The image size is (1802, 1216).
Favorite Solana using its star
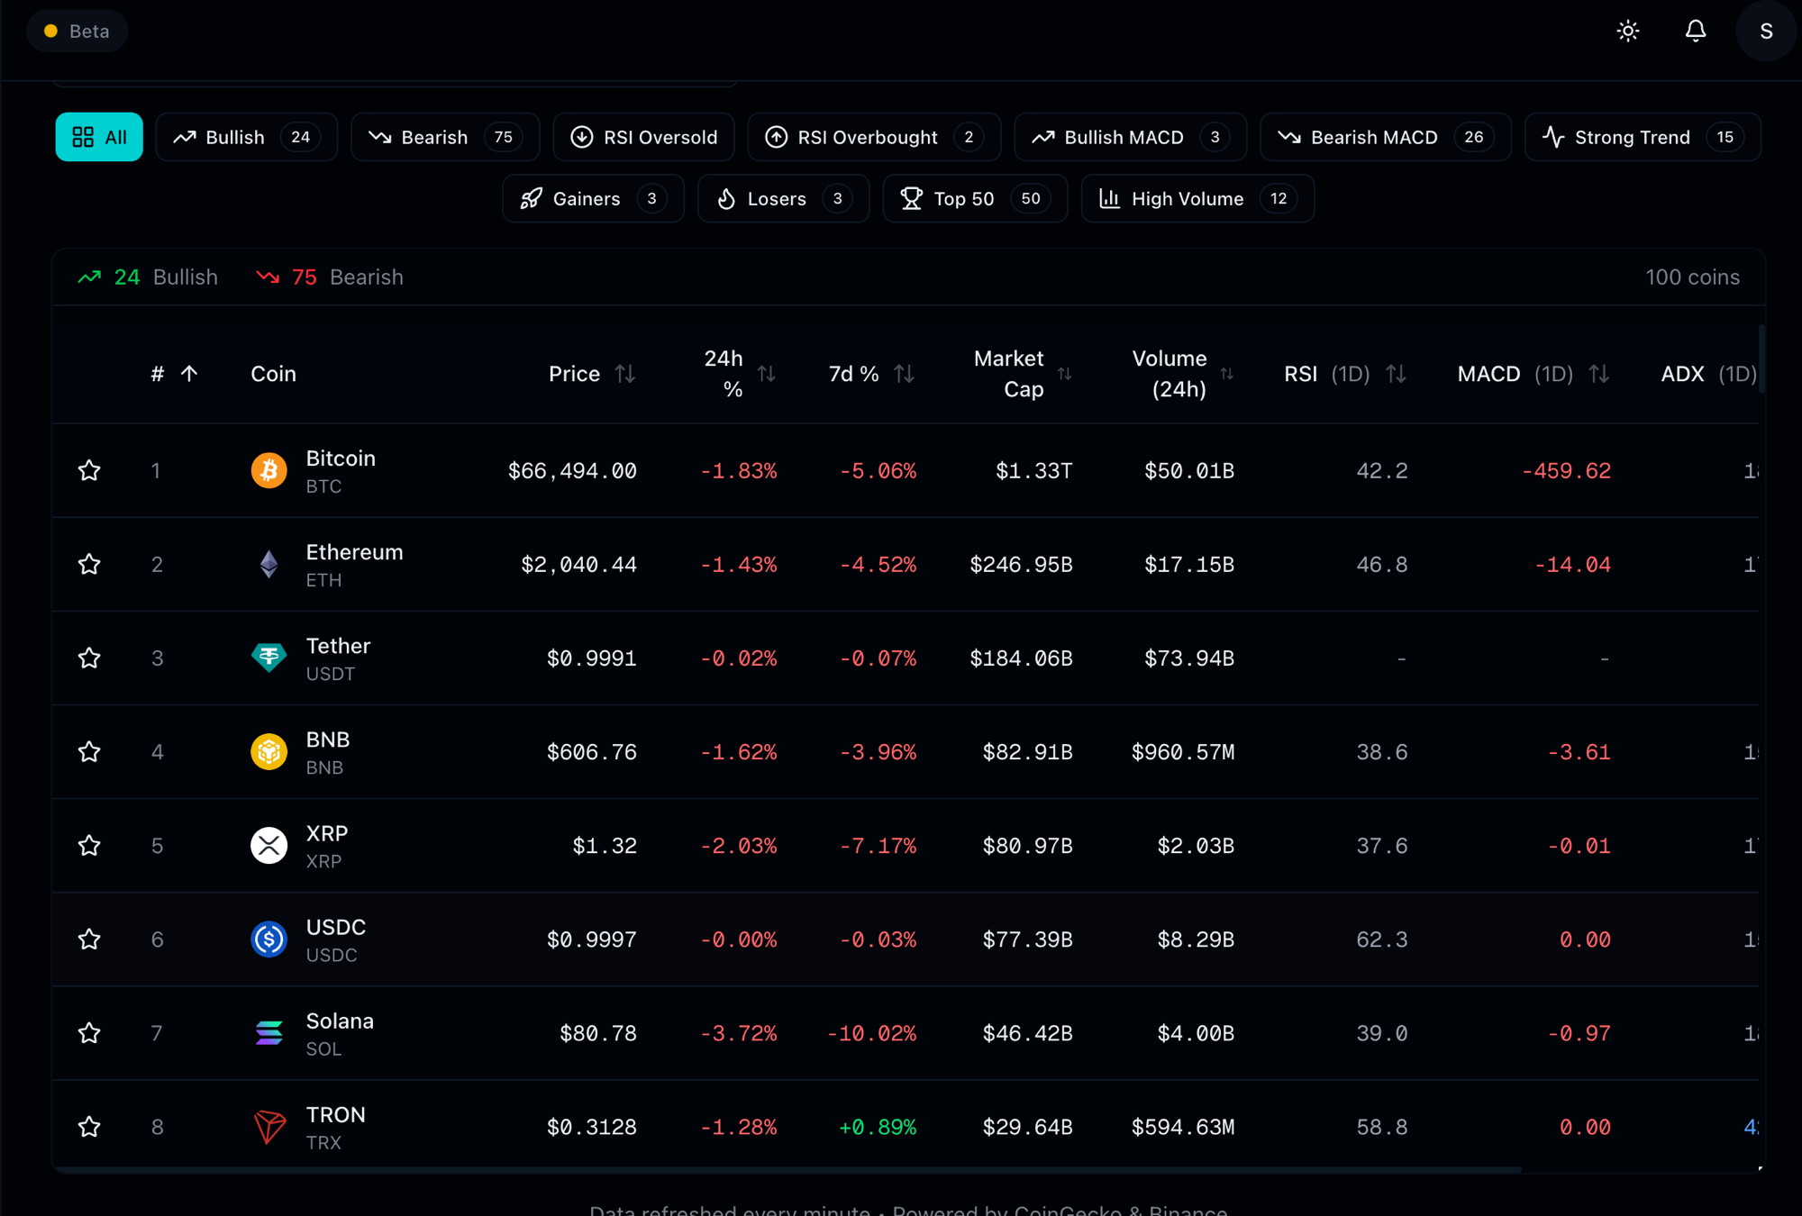pos(89,1033)
